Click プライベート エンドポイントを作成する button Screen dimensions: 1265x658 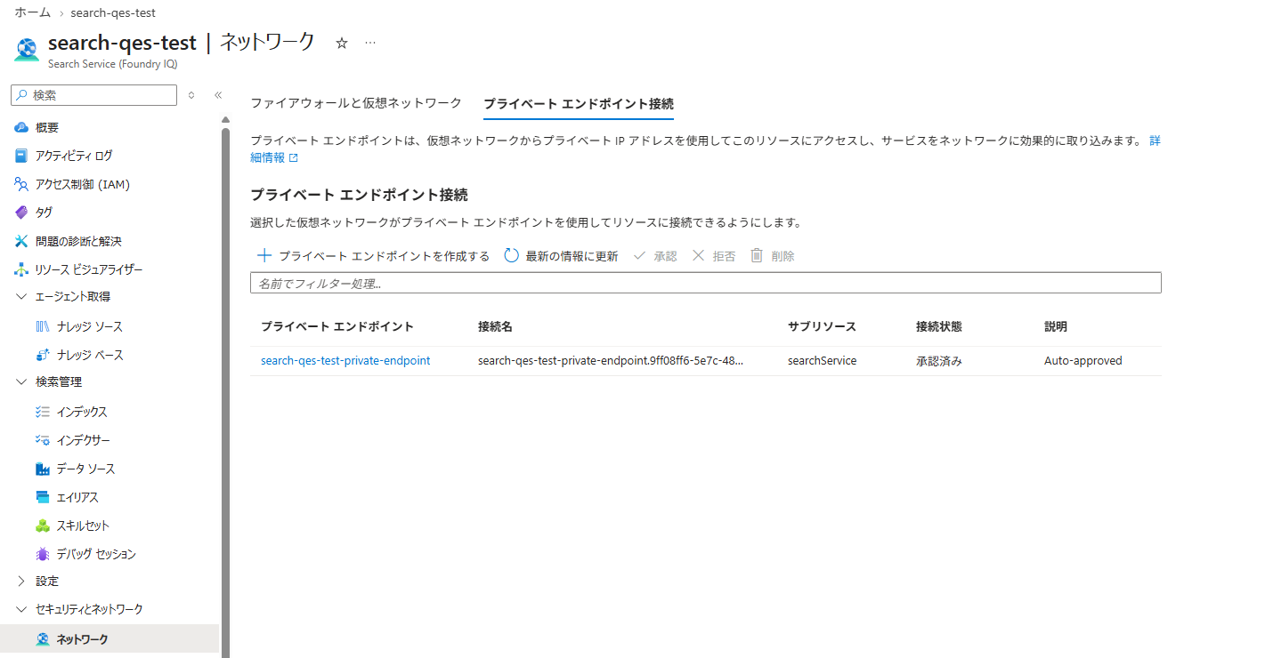pyautogui.click(x=374, y=256)
